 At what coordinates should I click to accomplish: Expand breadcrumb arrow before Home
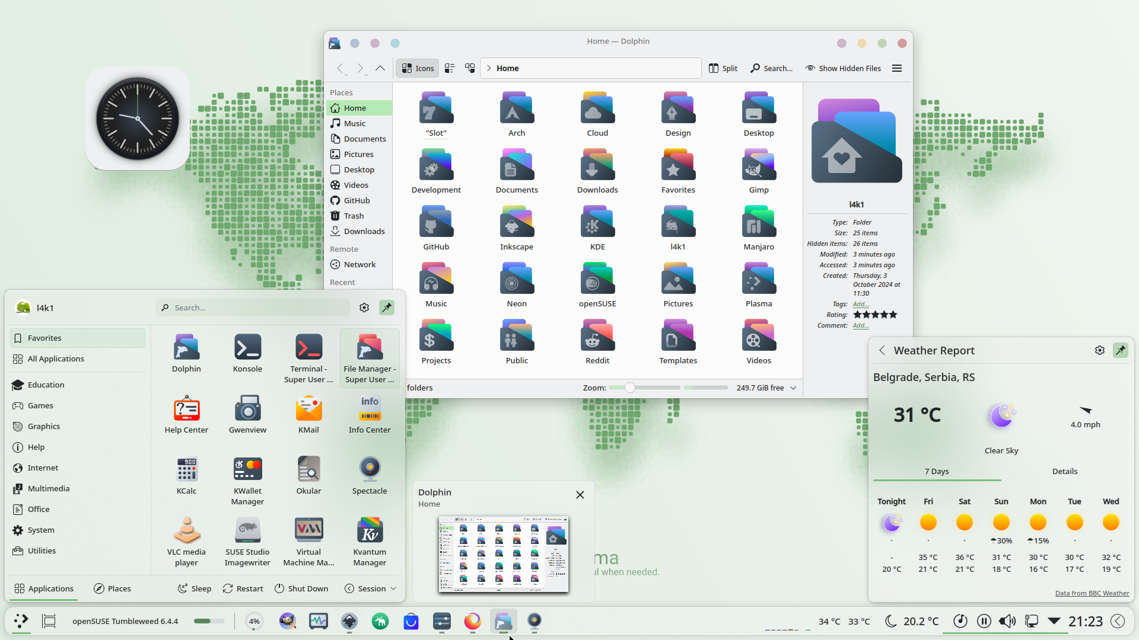[489, 68]
